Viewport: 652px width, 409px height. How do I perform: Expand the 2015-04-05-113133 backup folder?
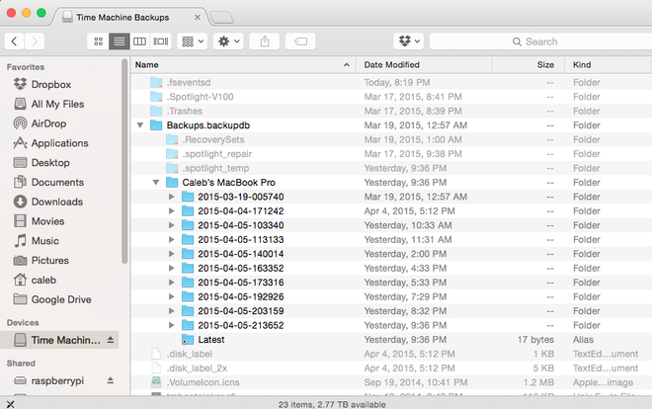pyautogui.click(x=171, y=239)
